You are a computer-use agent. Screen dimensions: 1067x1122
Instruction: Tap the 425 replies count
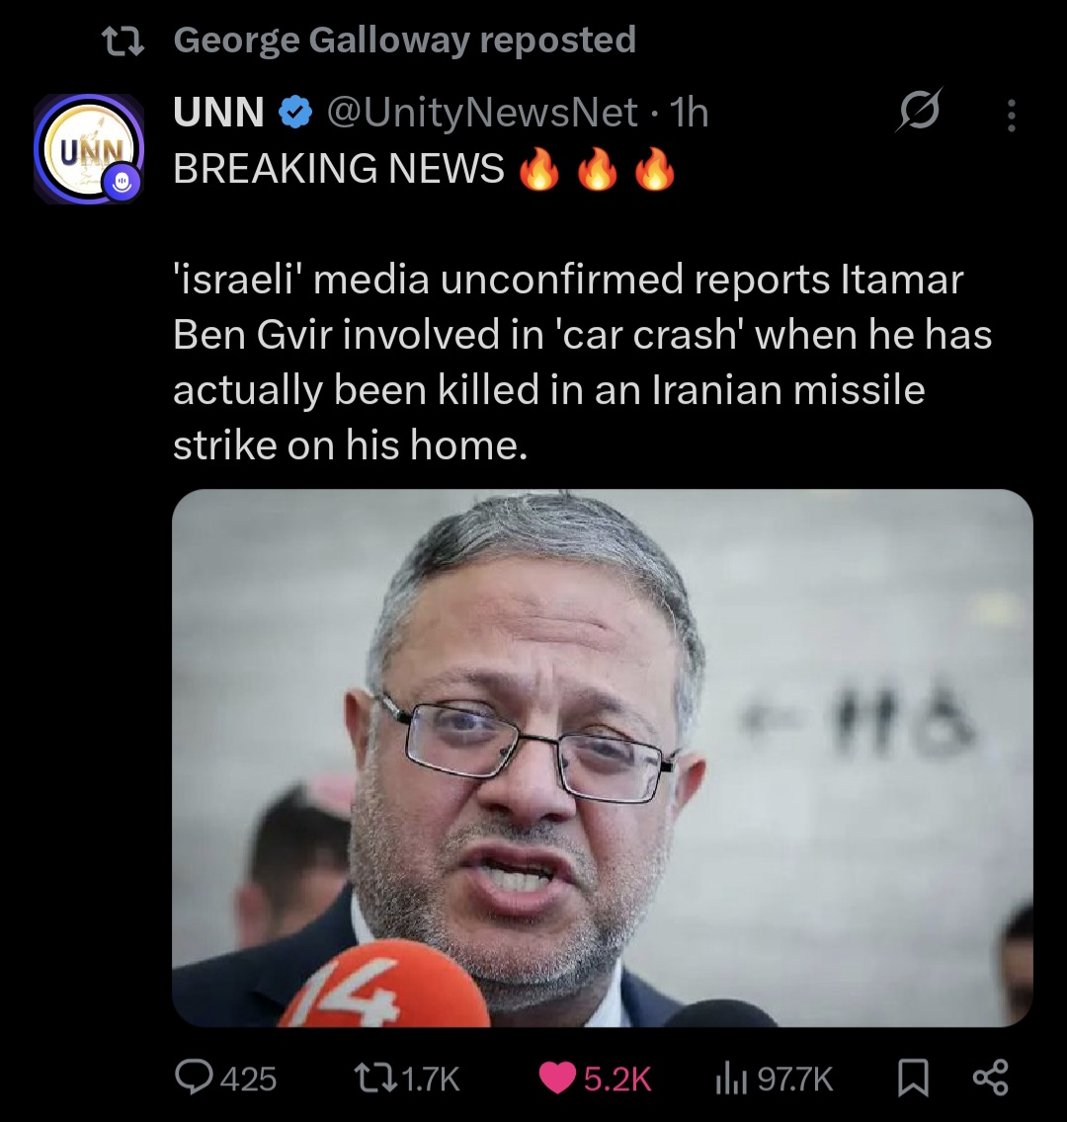tap(248, 1079)
